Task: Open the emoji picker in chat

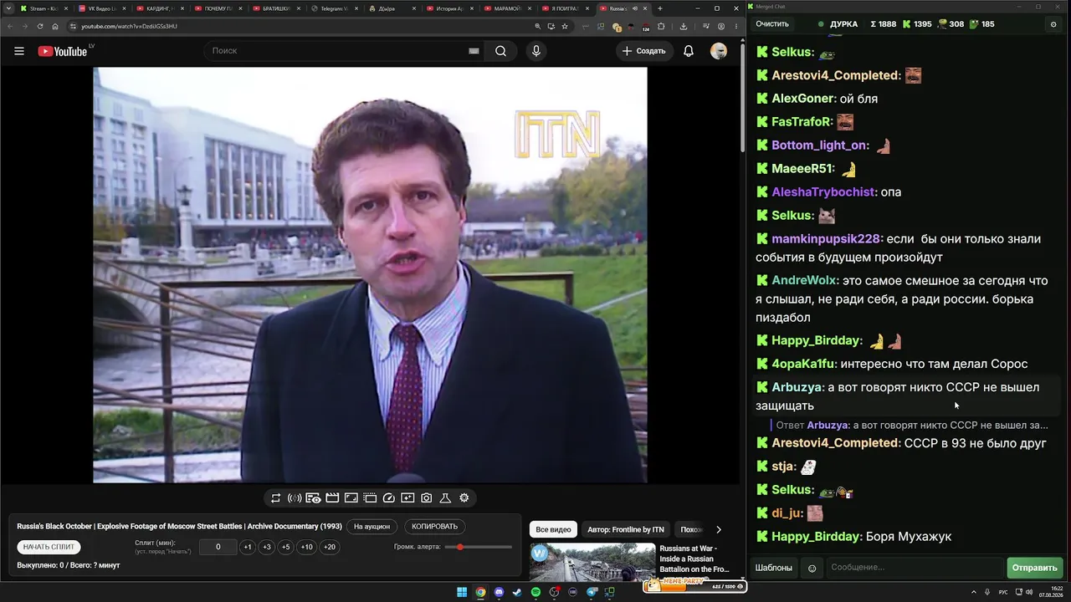Action: (x=812, y=569)
